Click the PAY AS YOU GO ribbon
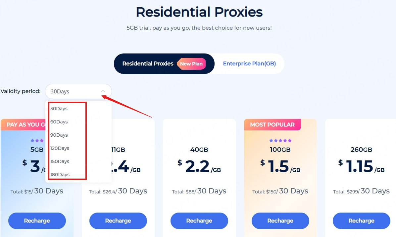Screen dimensions: 396x237 coord(25,125)
